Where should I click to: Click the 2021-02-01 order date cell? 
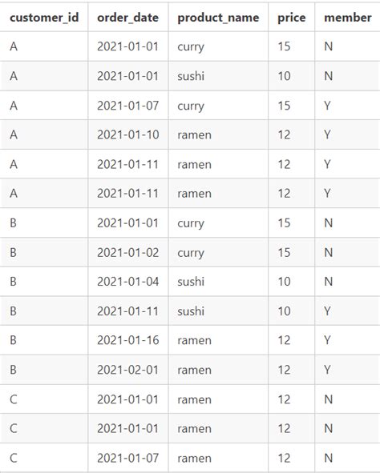pos(127,370)
